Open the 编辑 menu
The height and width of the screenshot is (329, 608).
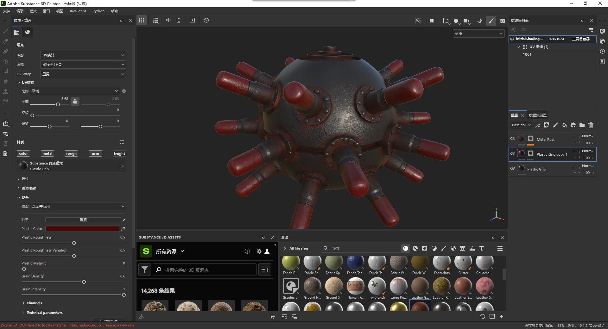click(20, 11)
